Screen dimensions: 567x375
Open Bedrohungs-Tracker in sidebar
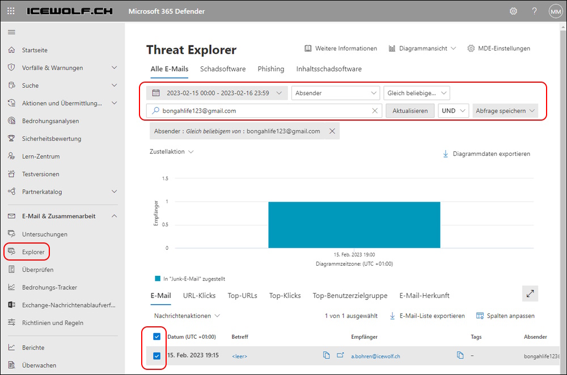pyautogui.click(x=49, y=288)
